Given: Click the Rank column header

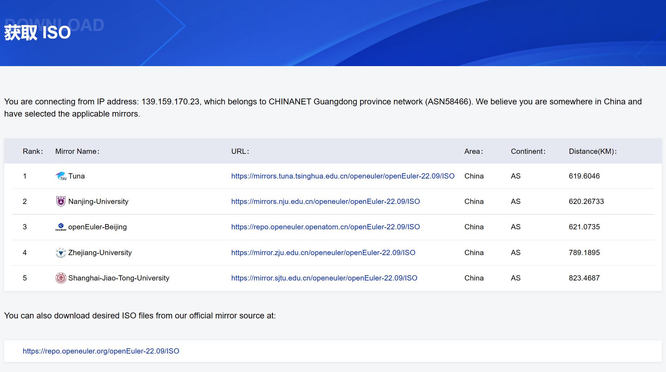Looking at the screenshot, I should [33, 151].
